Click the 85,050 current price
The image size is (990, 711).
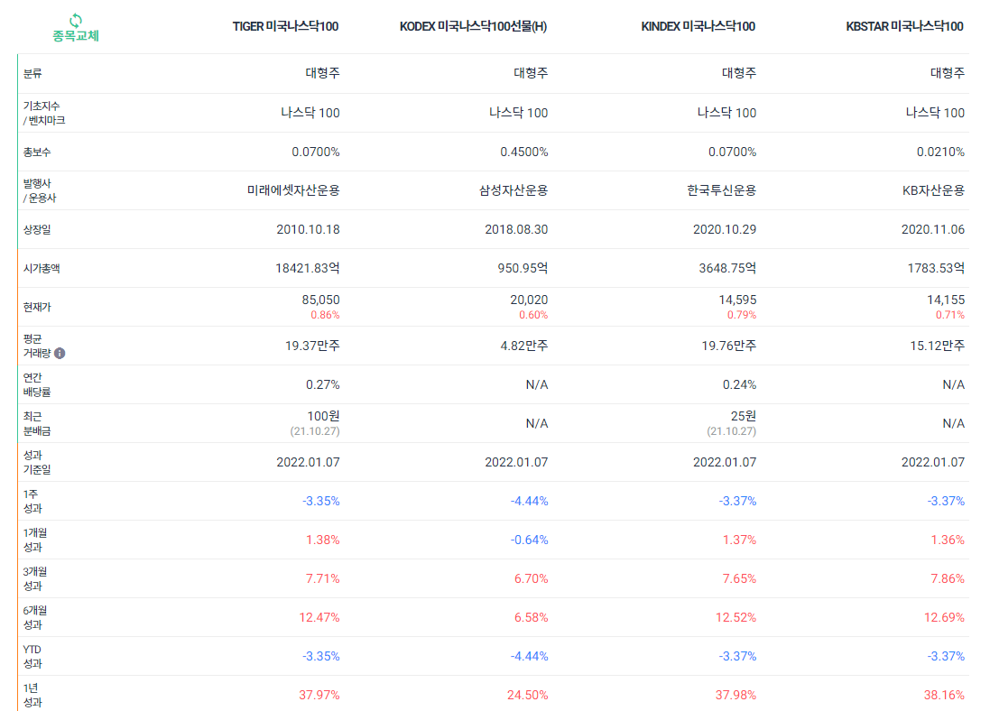click(x=320, y=300)
